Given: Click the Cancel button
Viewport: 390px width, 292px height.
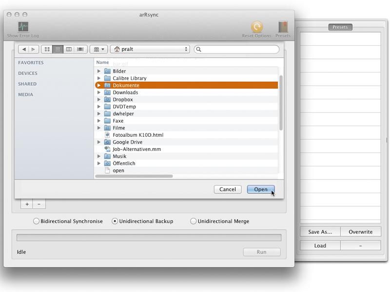Looking at the screenshot, I should click(228, 189).
